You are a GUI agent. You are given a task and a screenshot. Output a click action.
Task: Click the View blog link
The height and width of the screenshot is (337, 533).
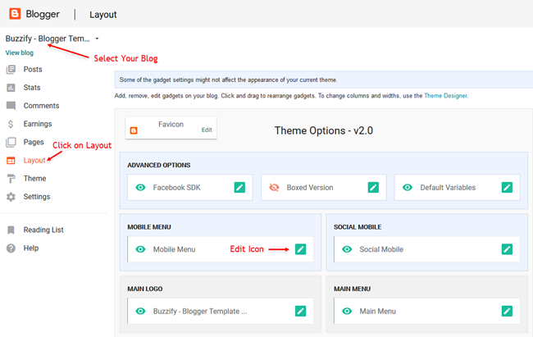[20, 52]
